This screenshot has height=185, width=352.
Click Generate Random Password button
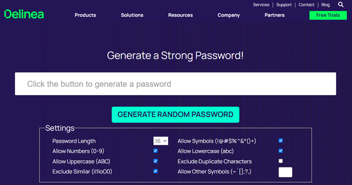pyautogui.click(x=176, y=115)
